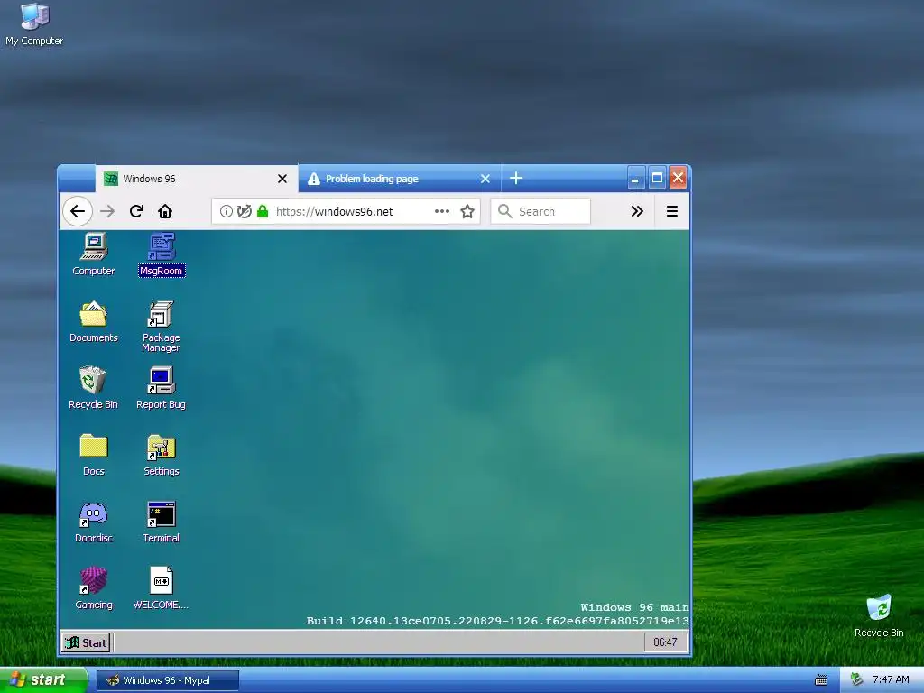This screenshot has height=693, width=924.
Task: Open My Computer on XP desktop
Action: 34,24
